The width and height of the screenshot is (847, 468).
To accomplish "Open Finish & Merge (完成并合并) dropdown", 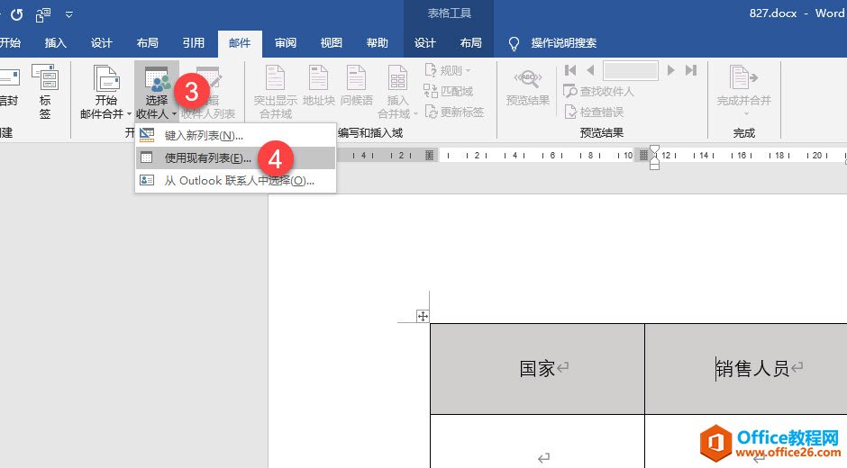I will (x=743, y=92).
